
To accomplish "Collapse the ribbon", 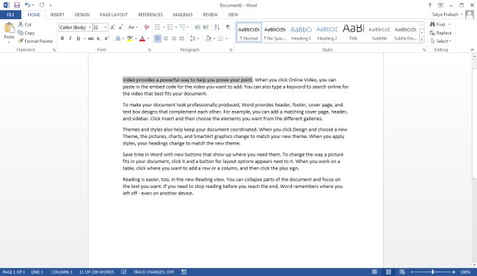I will (x=472, y=50).
